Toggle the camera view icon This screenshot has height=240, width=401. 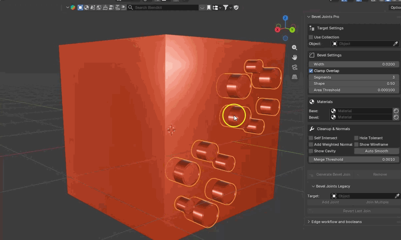pos(294,67)
